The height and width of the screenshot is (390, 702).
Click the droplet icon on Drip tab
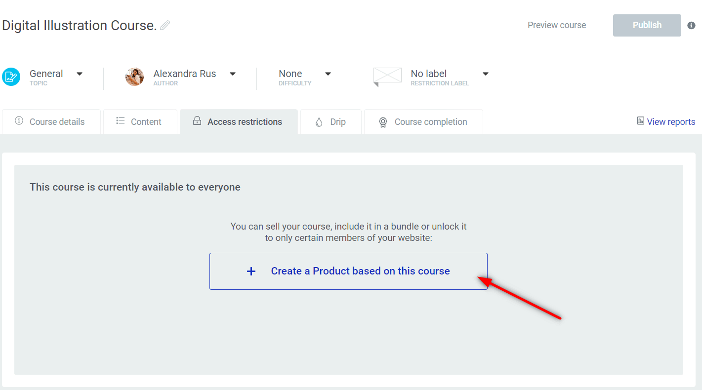point(319,122)
